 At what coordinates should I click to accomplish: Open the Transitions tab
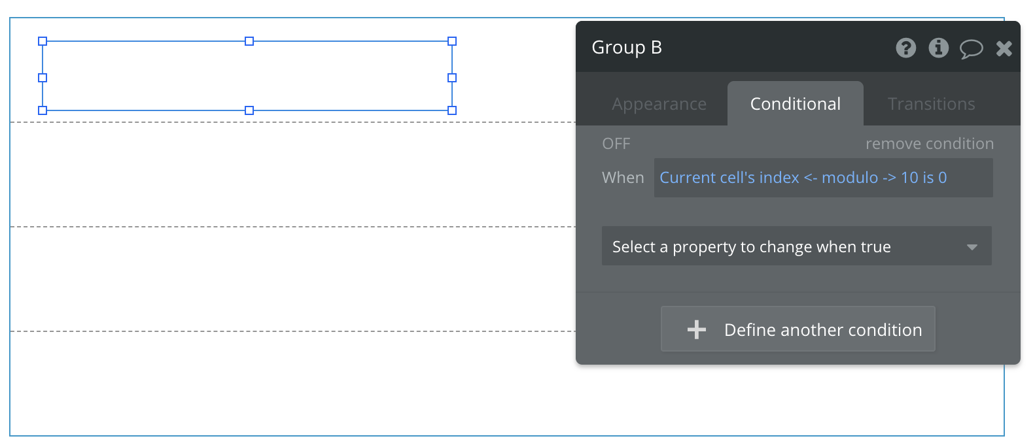tap(931, 104)
